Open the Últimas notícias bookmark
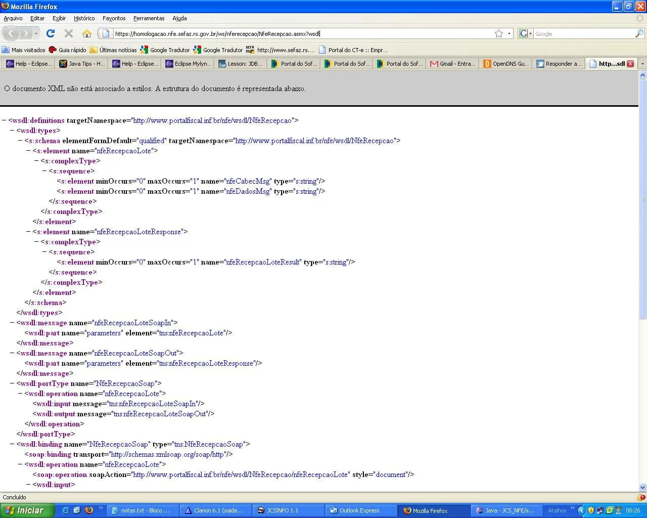The width and height of the screenshot is (647, 518). click(x=113, y=50)
